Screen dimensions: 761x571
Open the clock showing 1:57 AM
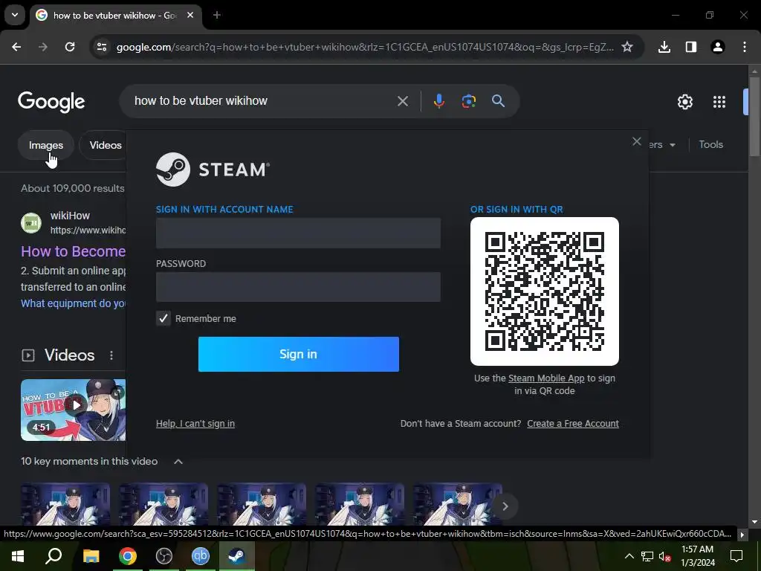point(697,556)
